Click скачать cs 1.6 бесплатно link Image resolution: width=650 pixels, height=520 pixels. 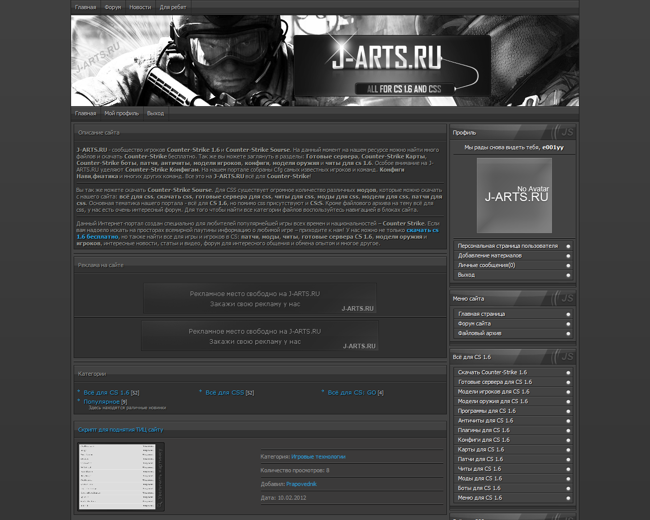(x=258, y=234)
